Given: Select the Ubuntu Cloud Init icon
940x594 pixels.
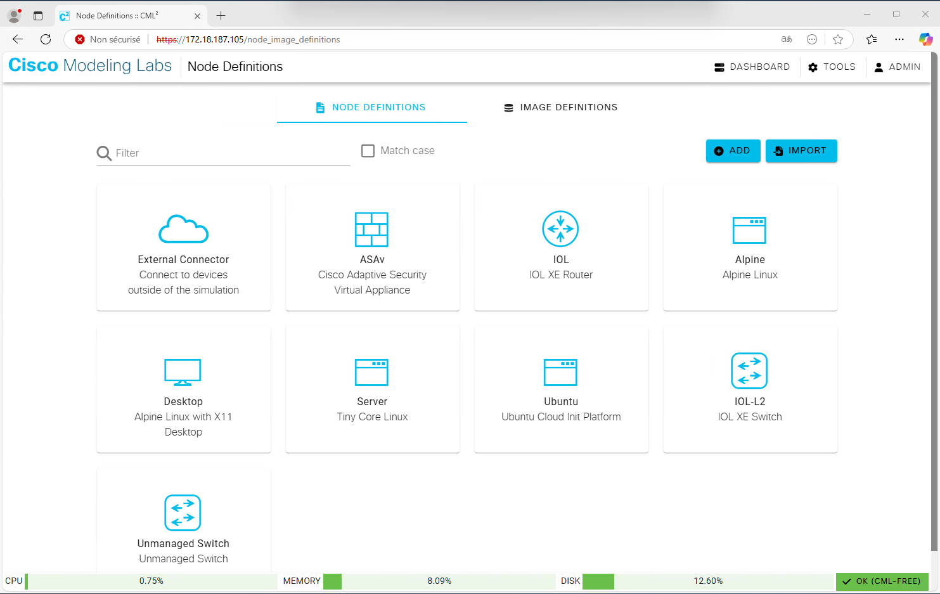Looking at the screenshot, I should (560, 371).
